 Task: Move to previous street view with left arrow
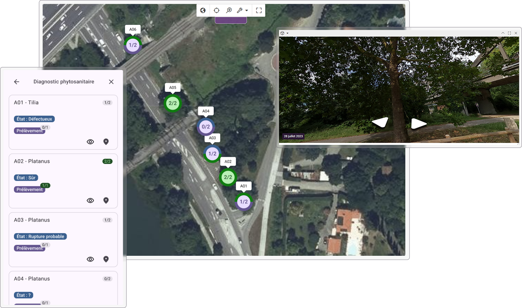[x=381, y=122]
